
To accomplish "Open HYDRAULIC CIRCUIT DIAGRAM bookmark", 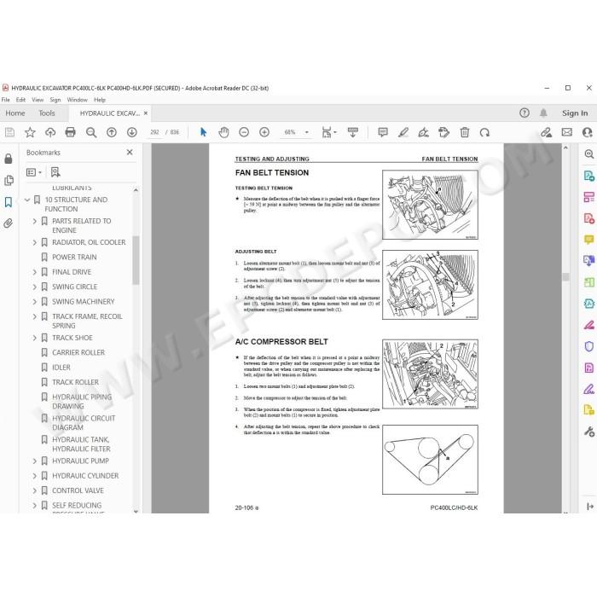I will (84, 423).
